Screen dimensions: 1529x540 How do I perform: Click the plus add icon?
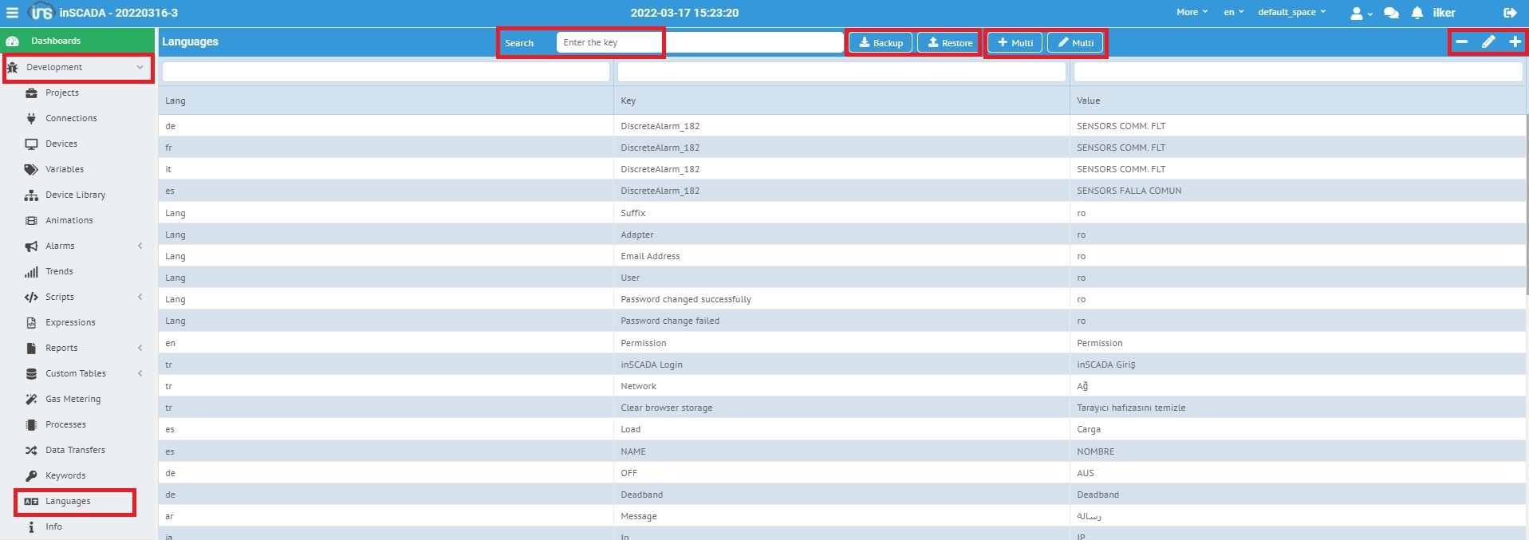[1514, 41]
